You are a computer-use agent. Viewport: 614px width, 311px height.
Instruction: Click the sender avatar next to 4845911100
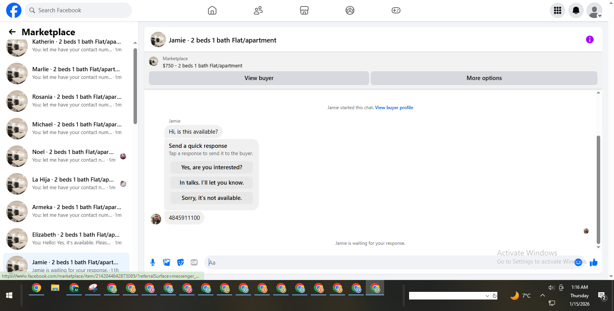(156, 219)
